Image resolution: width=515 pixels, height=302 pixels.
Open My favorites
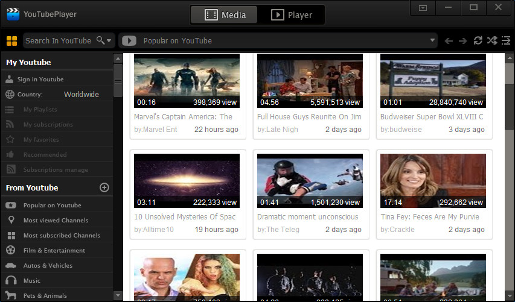tap(41, 140)
